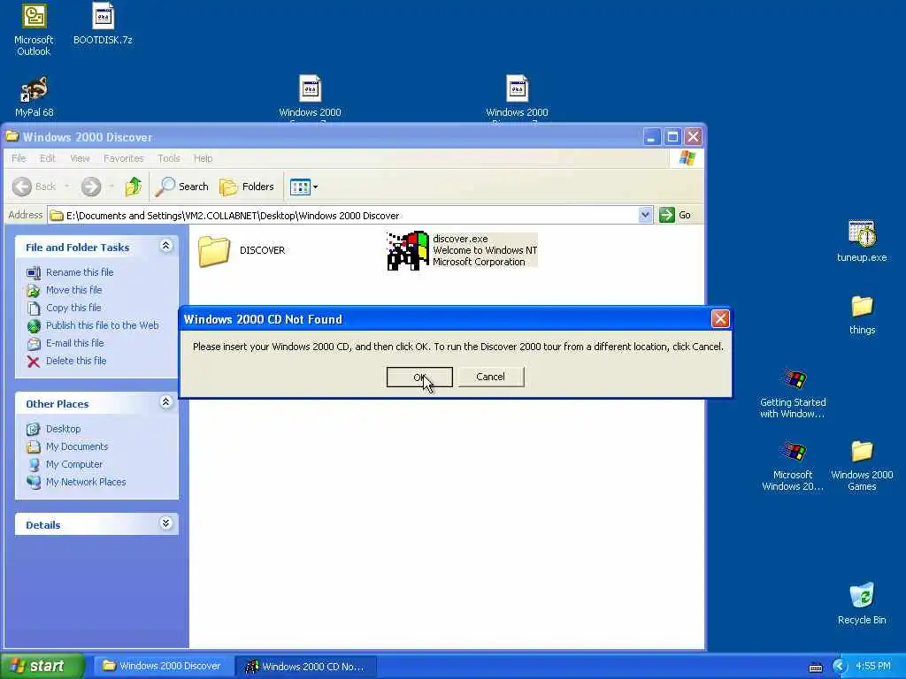The height and width of the screenshot is (679, 906).
Task: Close the CD Not Found dialog
Action: pyautogui.click(x=720, y=318)
